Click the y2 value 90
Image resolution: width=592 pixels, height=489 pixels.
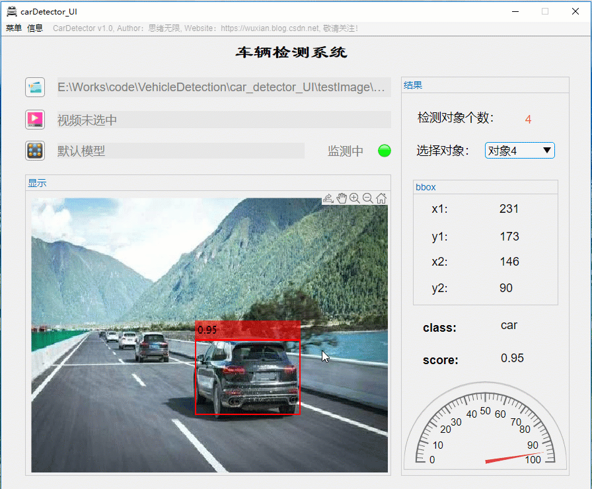pos(506,287)
